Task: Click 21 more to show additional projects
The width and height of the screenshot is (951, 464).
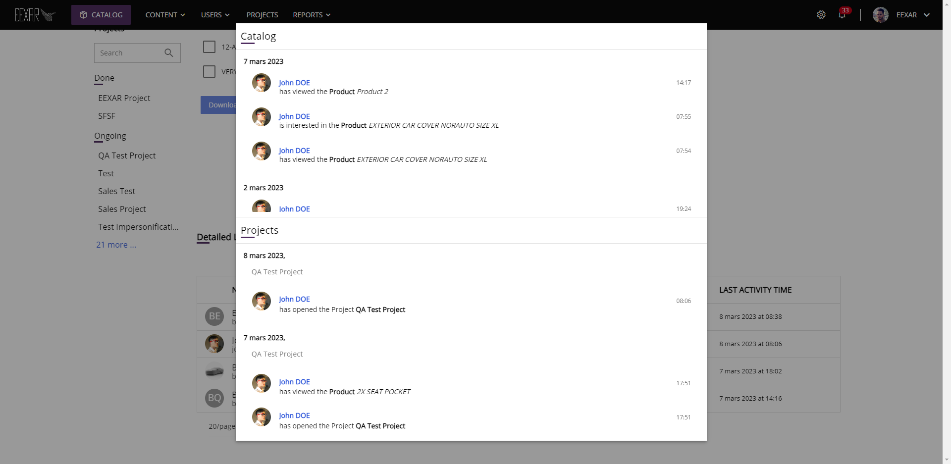Action: (x=116, y=244)
